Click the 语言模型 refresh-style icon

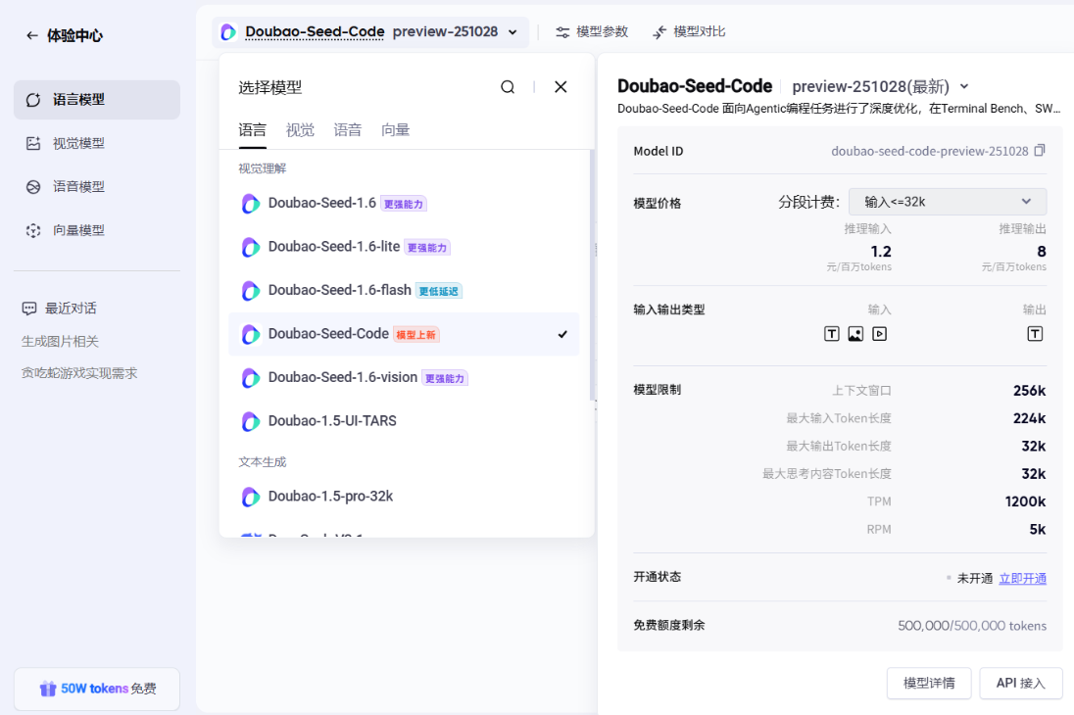(x=33, y=100)
